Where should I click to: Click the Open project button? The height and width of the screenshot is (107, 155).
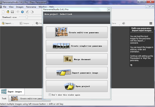tap(77, 86)
